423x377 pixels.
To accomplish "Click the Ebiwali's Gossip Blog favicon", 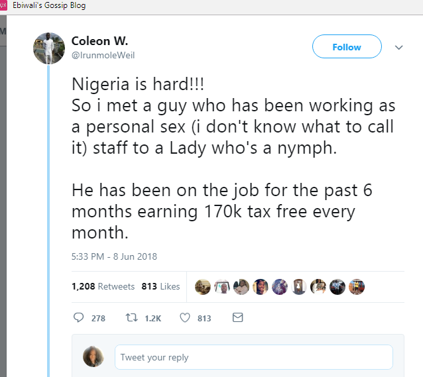I will point(5,5).
